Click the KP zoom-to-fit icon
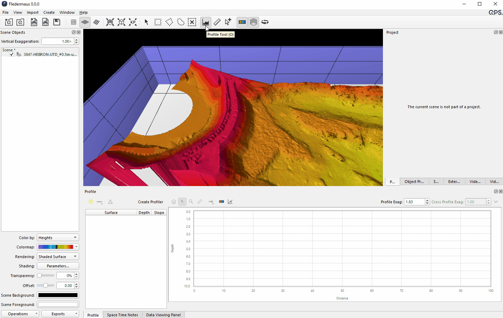The height and width of the screenshot is (318, 503). (133, 22)
